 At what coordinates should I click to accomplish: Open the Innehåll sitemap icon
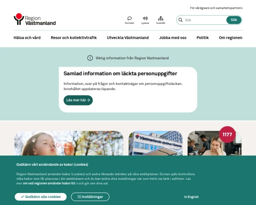click(161, 18)
